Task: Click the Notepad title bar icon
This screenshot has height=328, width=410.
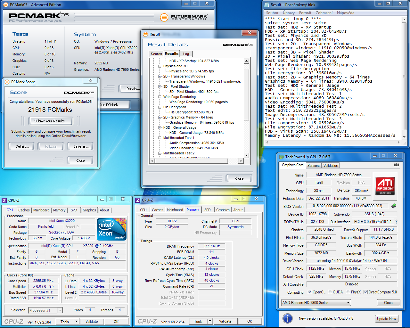Action: tap(266, 4)
